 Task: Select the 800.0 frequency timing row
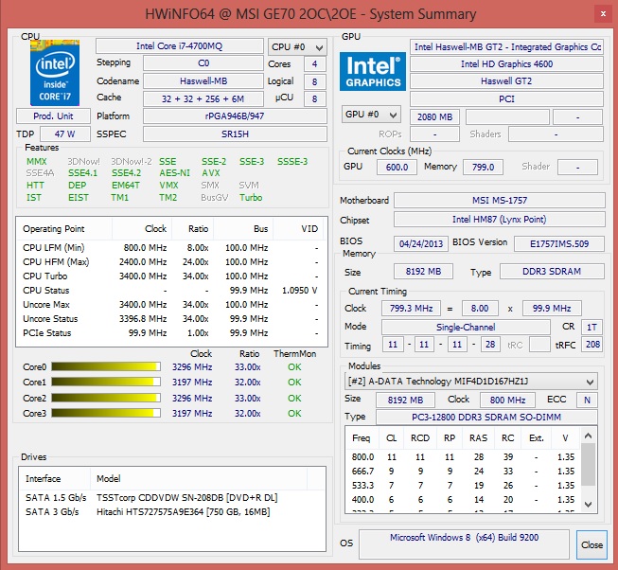click(x=463, y=457)
